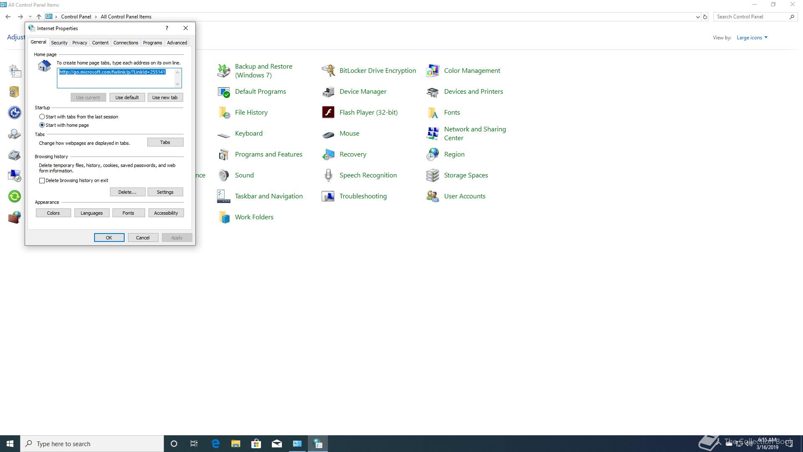Enable Delete browsing history on exit

click(42, 180)
